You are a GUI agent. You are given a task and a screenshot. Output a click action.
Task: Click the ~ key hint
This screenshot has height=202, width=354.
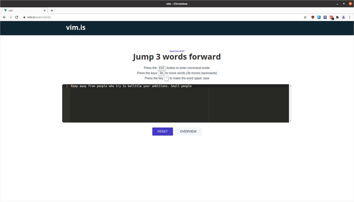coord(166,78)
